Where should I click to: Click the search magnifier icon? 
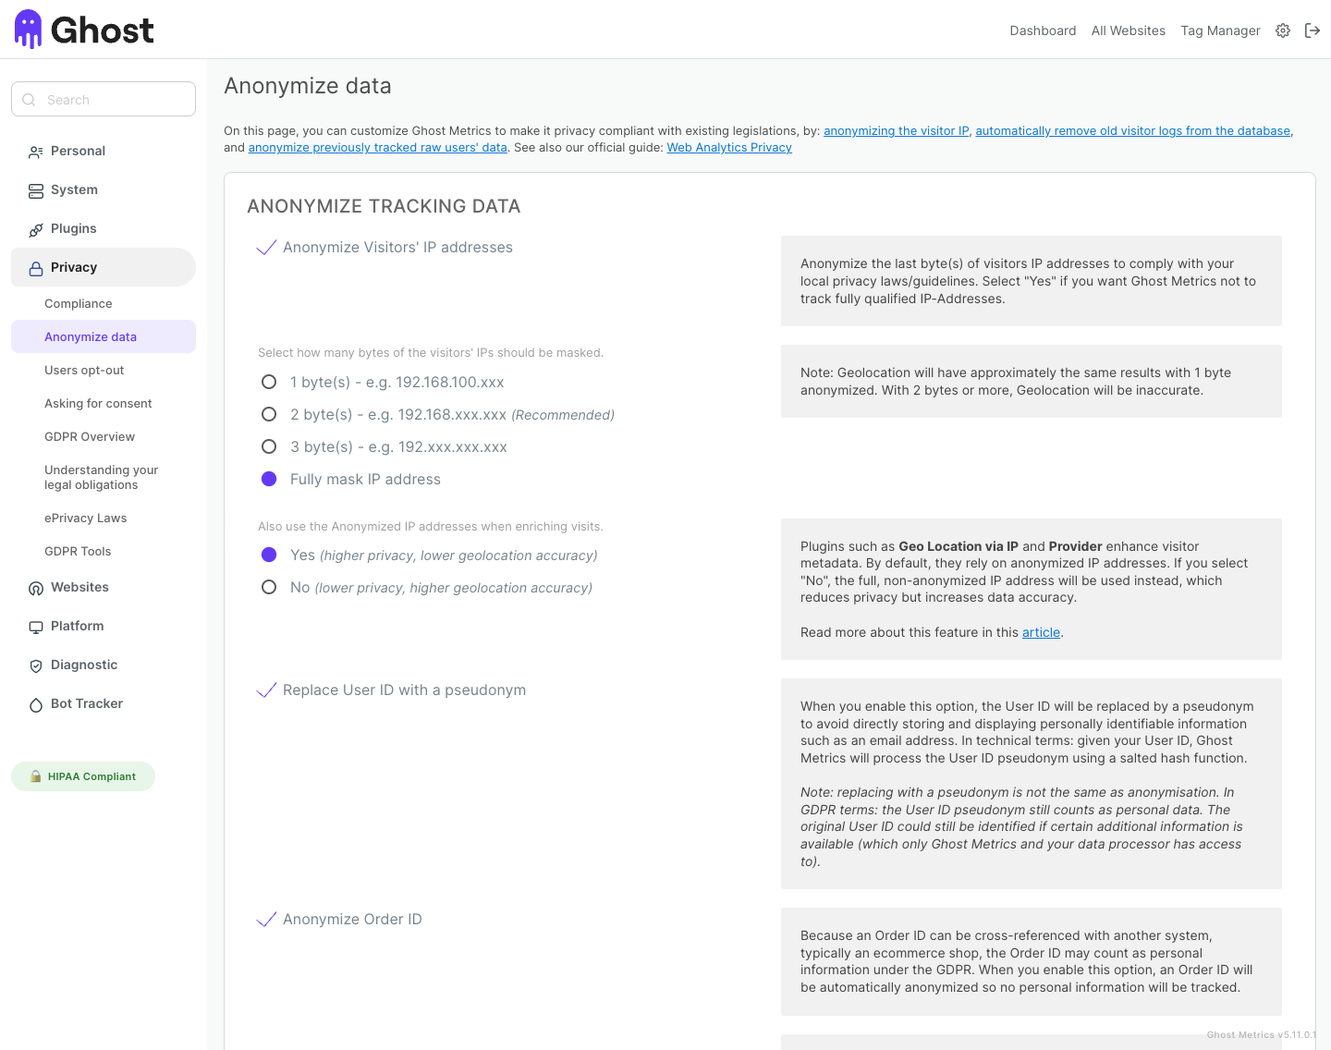[30, 100]
